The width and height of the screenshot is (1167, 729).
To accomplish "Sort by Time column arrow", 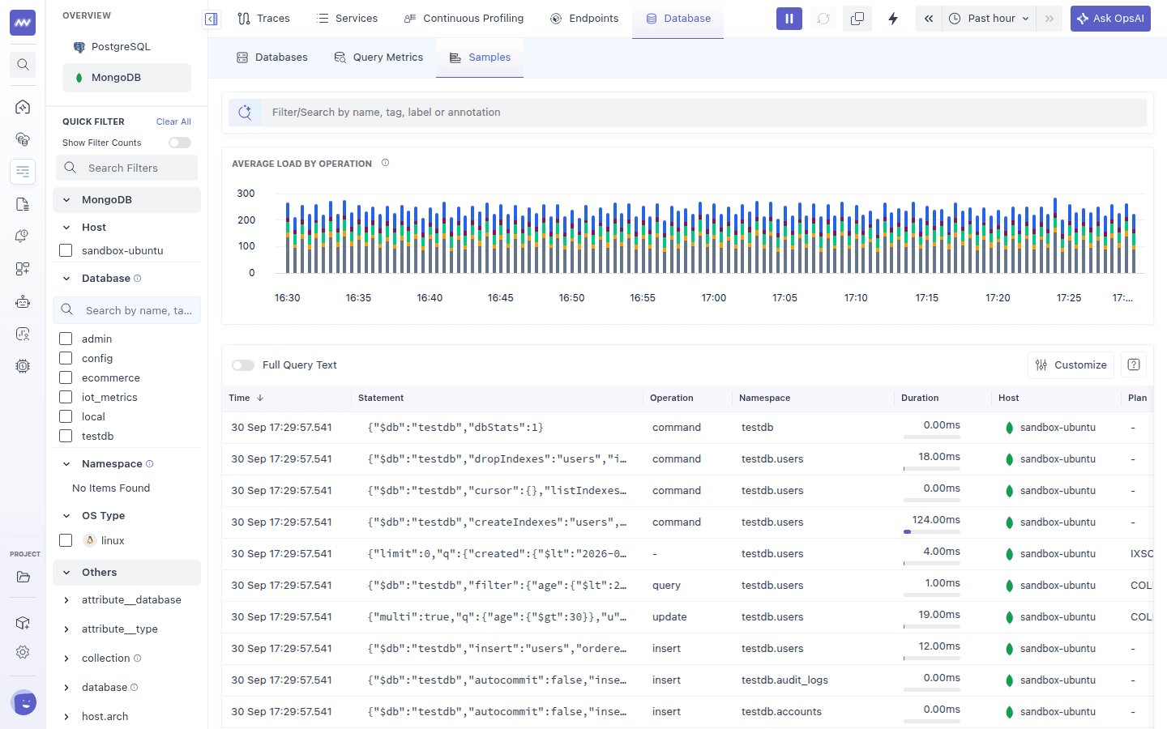I will point(260,398).
